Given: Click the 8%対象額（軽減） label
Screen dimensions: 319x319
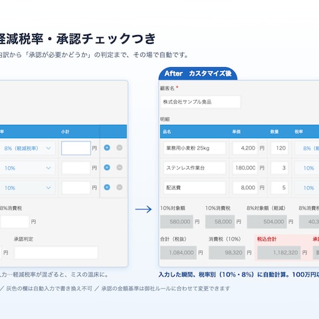Looking at the screenshot, I should coord(266,208).
